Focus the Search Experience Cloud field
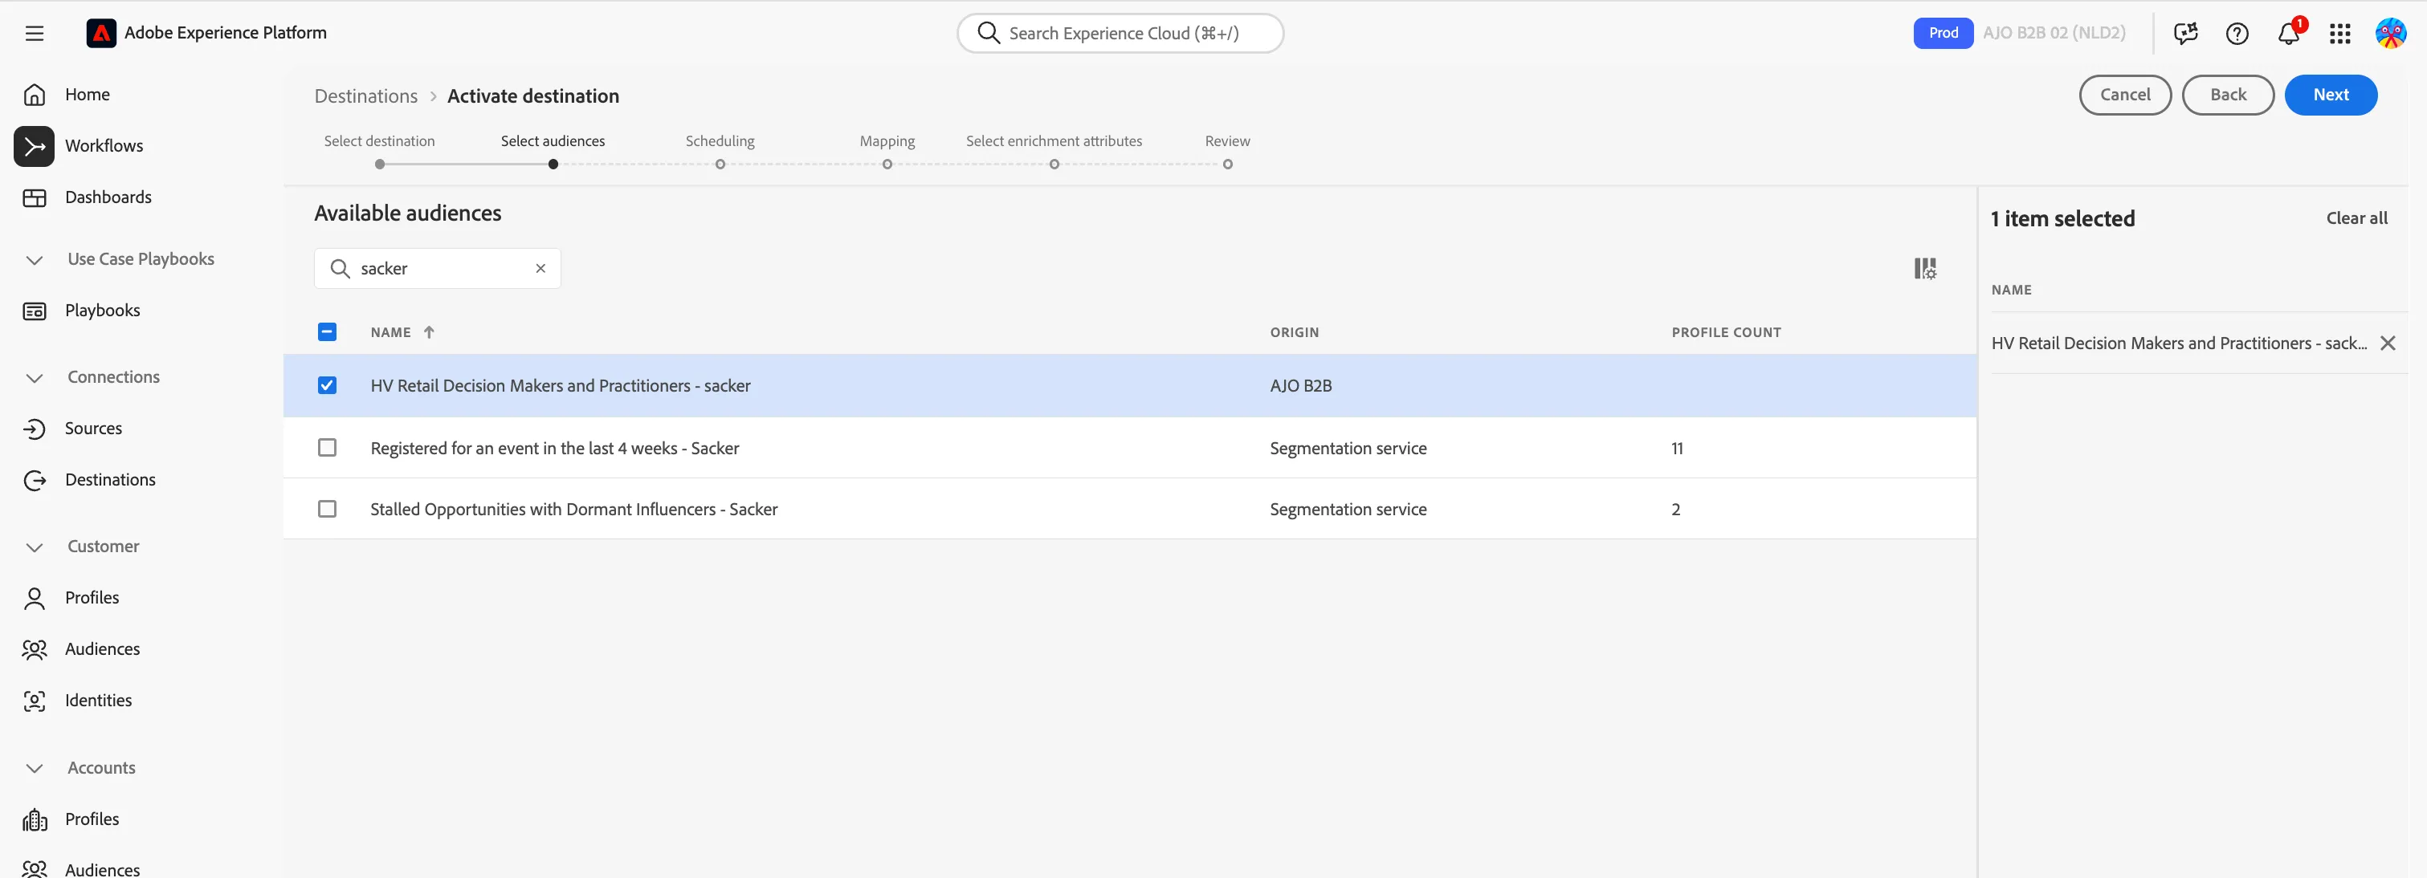 pos(1120,33)
